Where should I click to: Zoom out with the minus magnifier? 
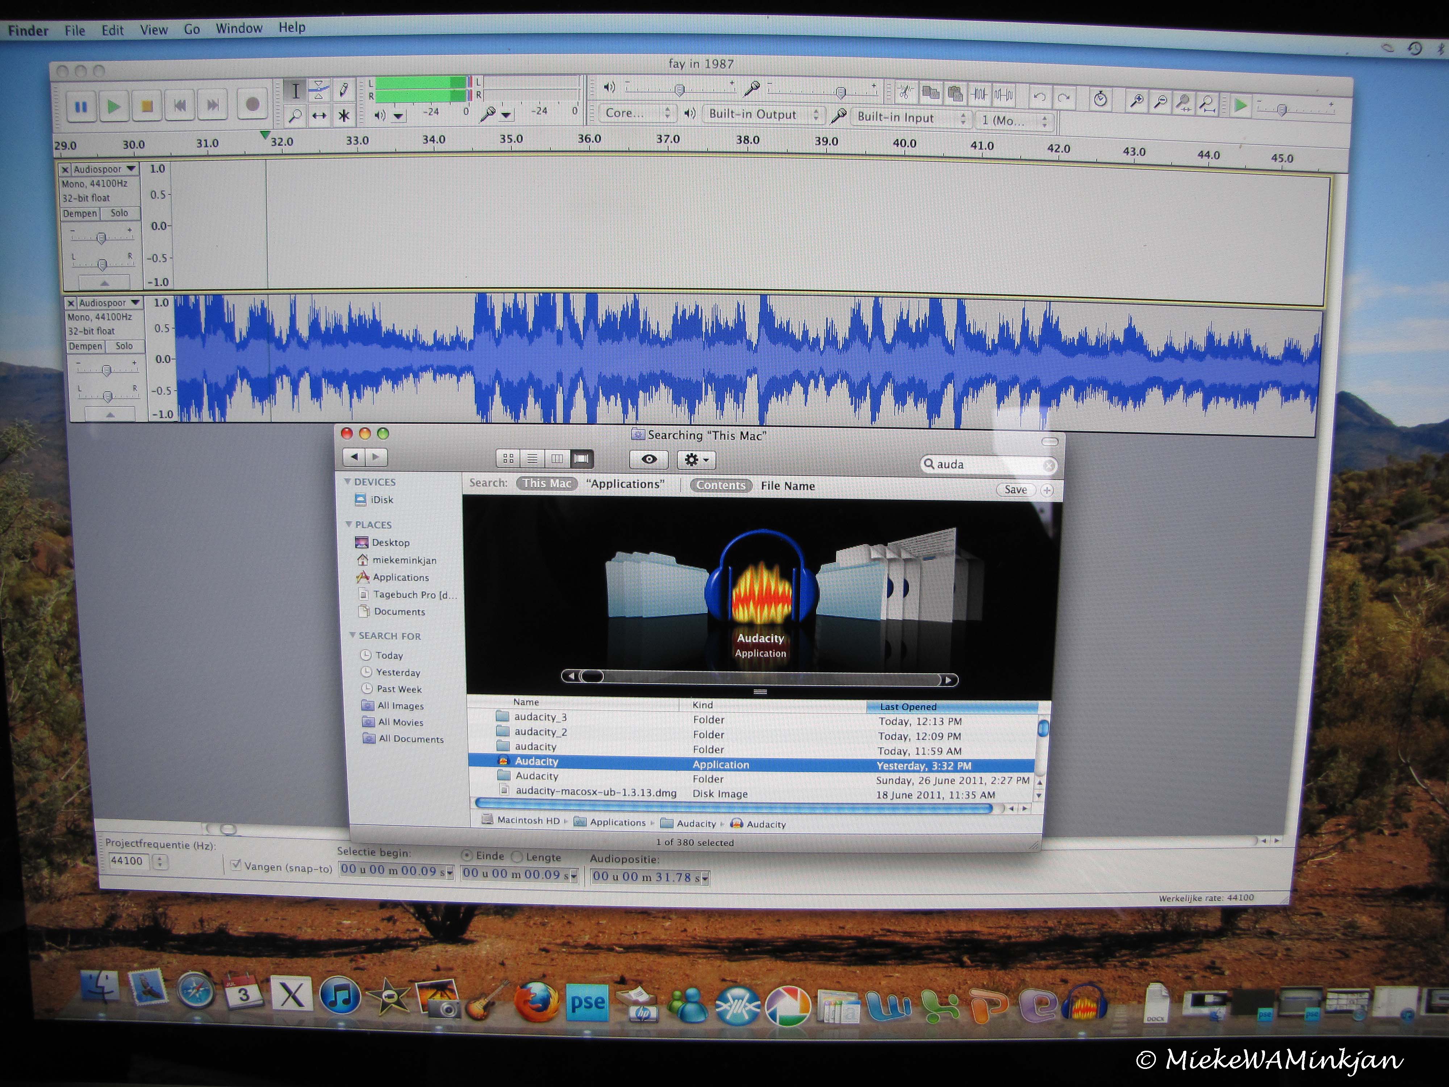pyautogui.click(x=1161, y=101)
